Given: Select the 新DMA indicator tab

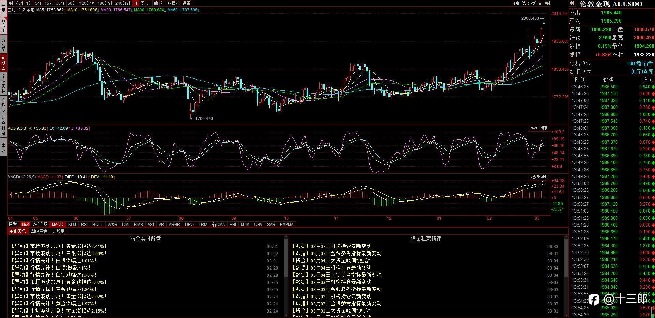Looking at the screenshot, I should tap(219, 225).
